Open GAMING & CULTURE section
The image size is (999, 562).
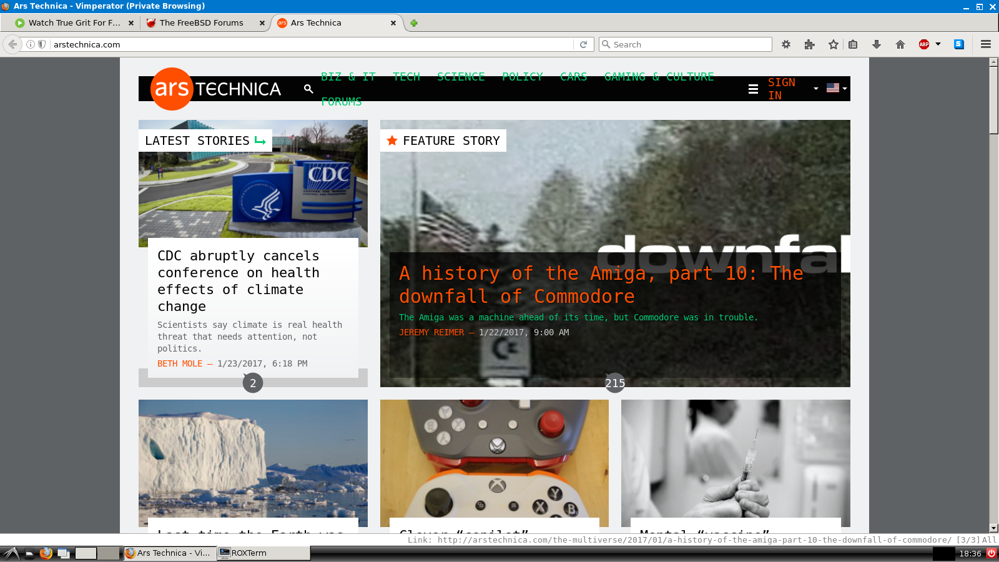click(659, 76)
